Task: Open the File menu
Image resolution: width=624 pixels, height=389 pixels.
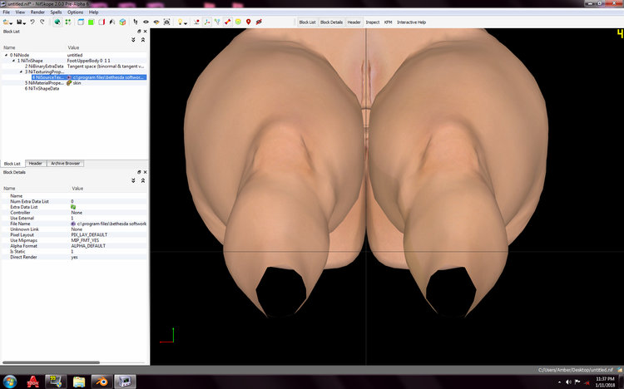Action: click(x=7, y=12)
